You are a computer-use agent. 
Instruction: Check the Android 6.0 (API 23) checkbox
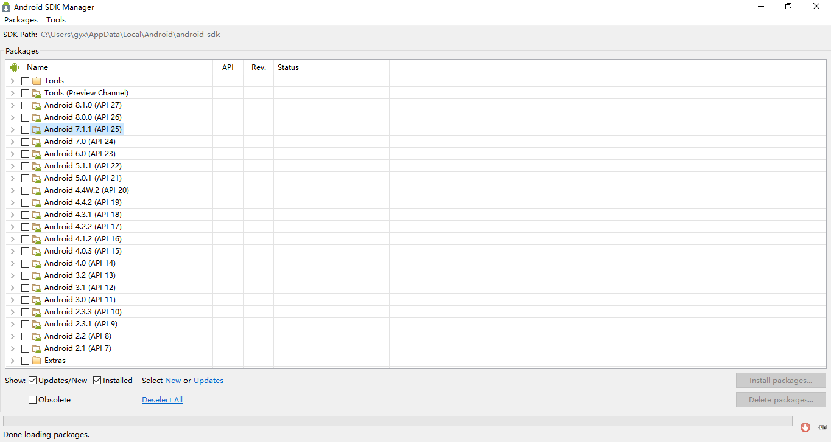point(25,154)
